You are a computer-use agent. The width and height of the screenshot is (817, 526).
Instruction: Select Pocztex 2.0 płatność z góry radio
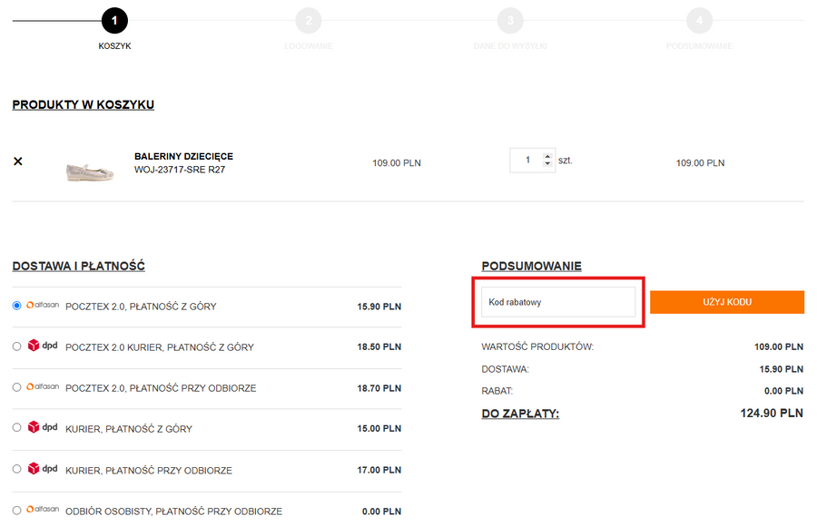pyautogui.click(x=16, y=306)
